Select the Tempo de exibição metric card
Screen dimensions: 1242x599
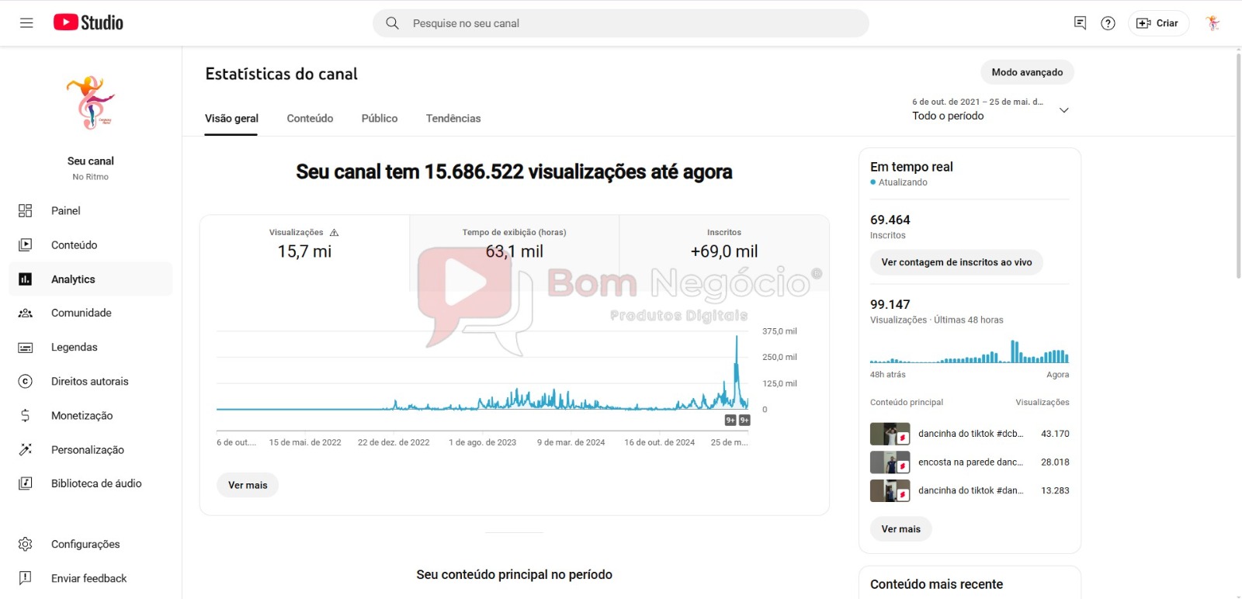[x=514, y=253]
